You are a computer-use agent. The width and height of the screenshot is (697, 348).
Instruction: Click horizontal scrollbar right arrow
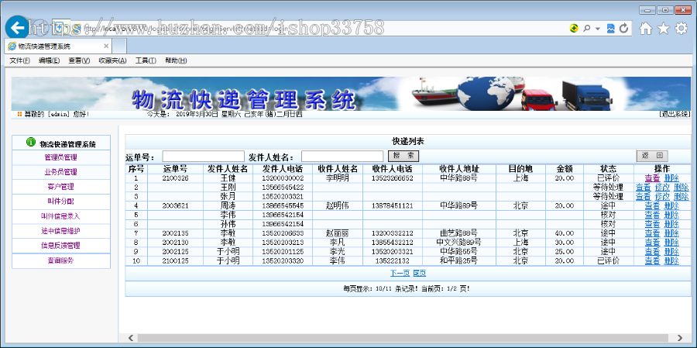tap(680, 338)
